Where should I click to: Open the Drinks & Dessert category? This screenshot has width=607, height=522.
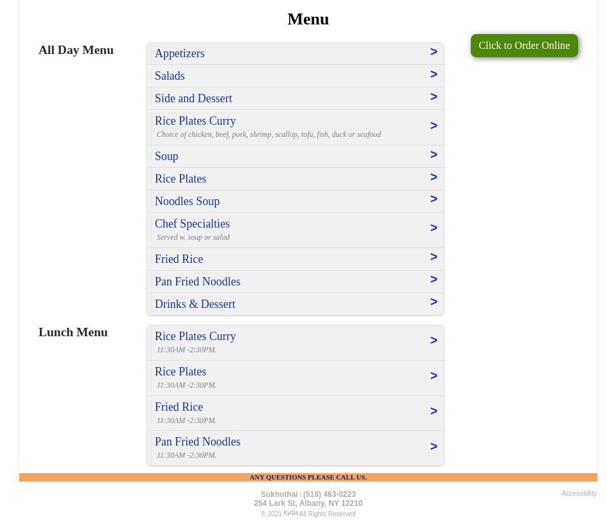click(195, 304)
